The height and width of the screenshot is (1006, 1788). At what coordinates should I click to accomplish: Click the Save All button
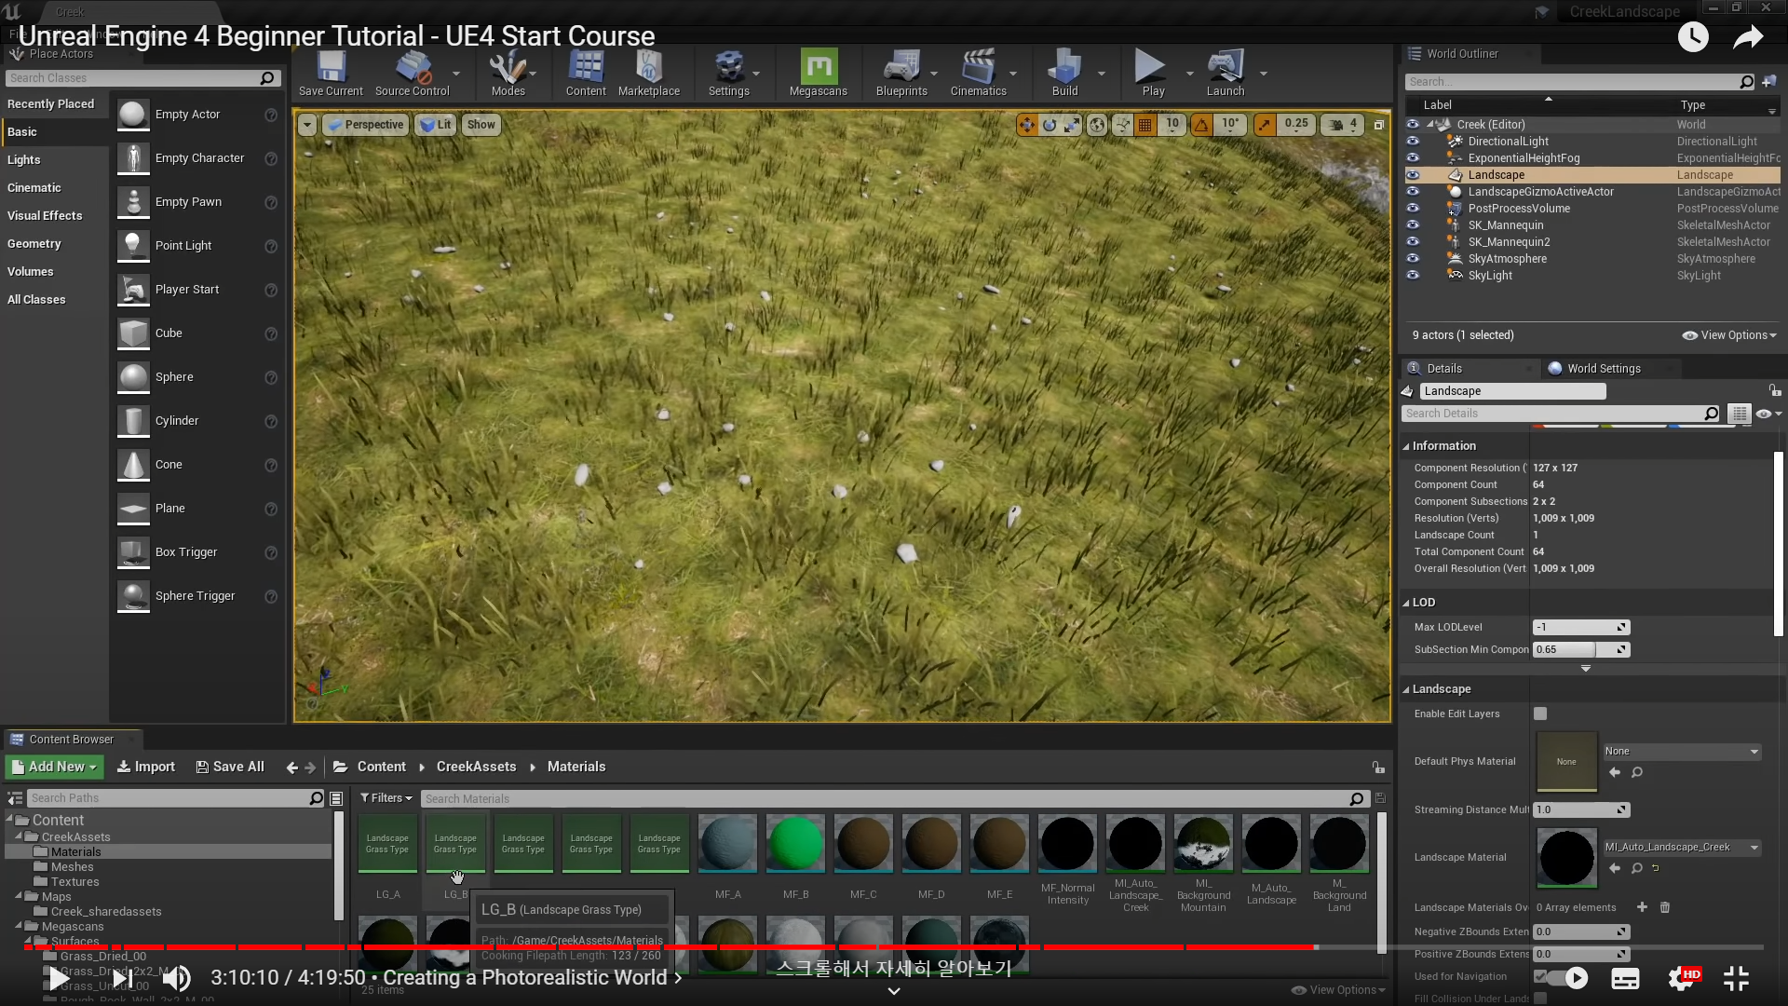point(230,767)
